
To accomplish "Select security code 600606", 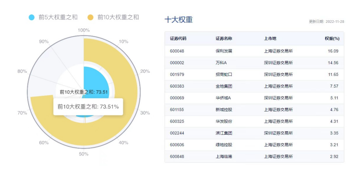I will (x=177, y=145).
